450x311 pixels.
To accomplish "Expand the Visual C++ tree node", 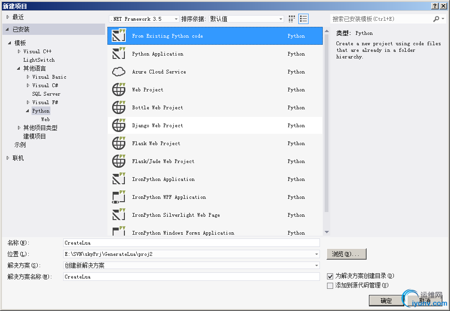I will point(19,51).
